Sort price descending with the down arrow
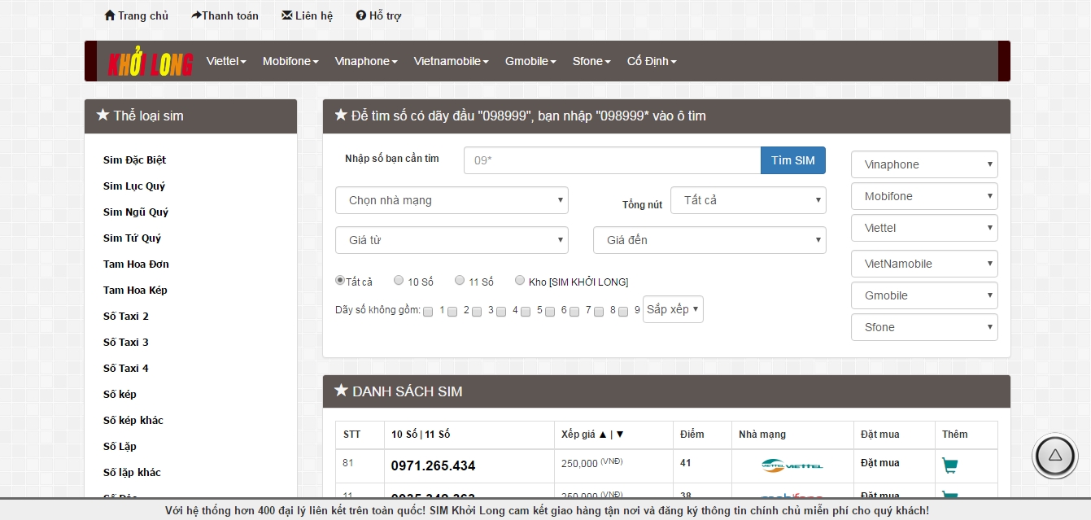Screen dimensions: 1091x520 point(620,435)
